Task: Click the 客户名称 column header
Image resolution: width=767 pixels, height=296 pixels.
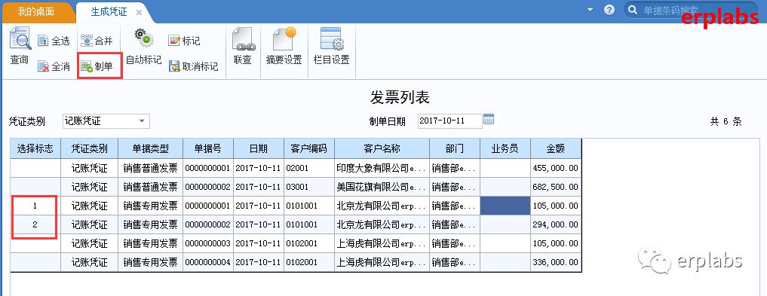Action: pos(382,148)
